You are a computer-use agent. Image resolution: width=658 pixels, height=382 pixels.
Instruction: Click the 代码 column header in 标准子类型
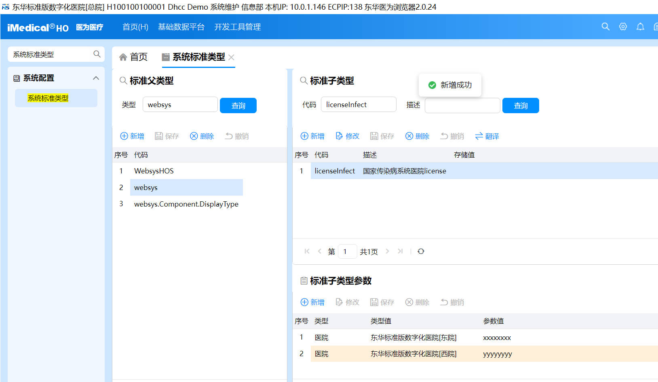coord(321,155)
